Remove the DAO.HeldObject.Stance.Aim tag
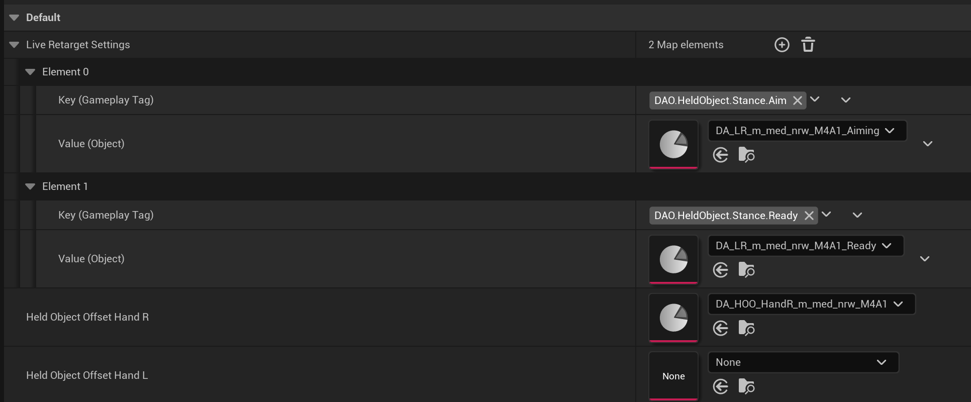 [x=797, y=100]
